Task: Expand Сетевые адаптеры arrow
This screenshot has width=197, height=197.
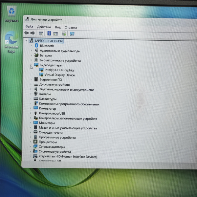Action: pyautogui.click(x=30, y=146)
